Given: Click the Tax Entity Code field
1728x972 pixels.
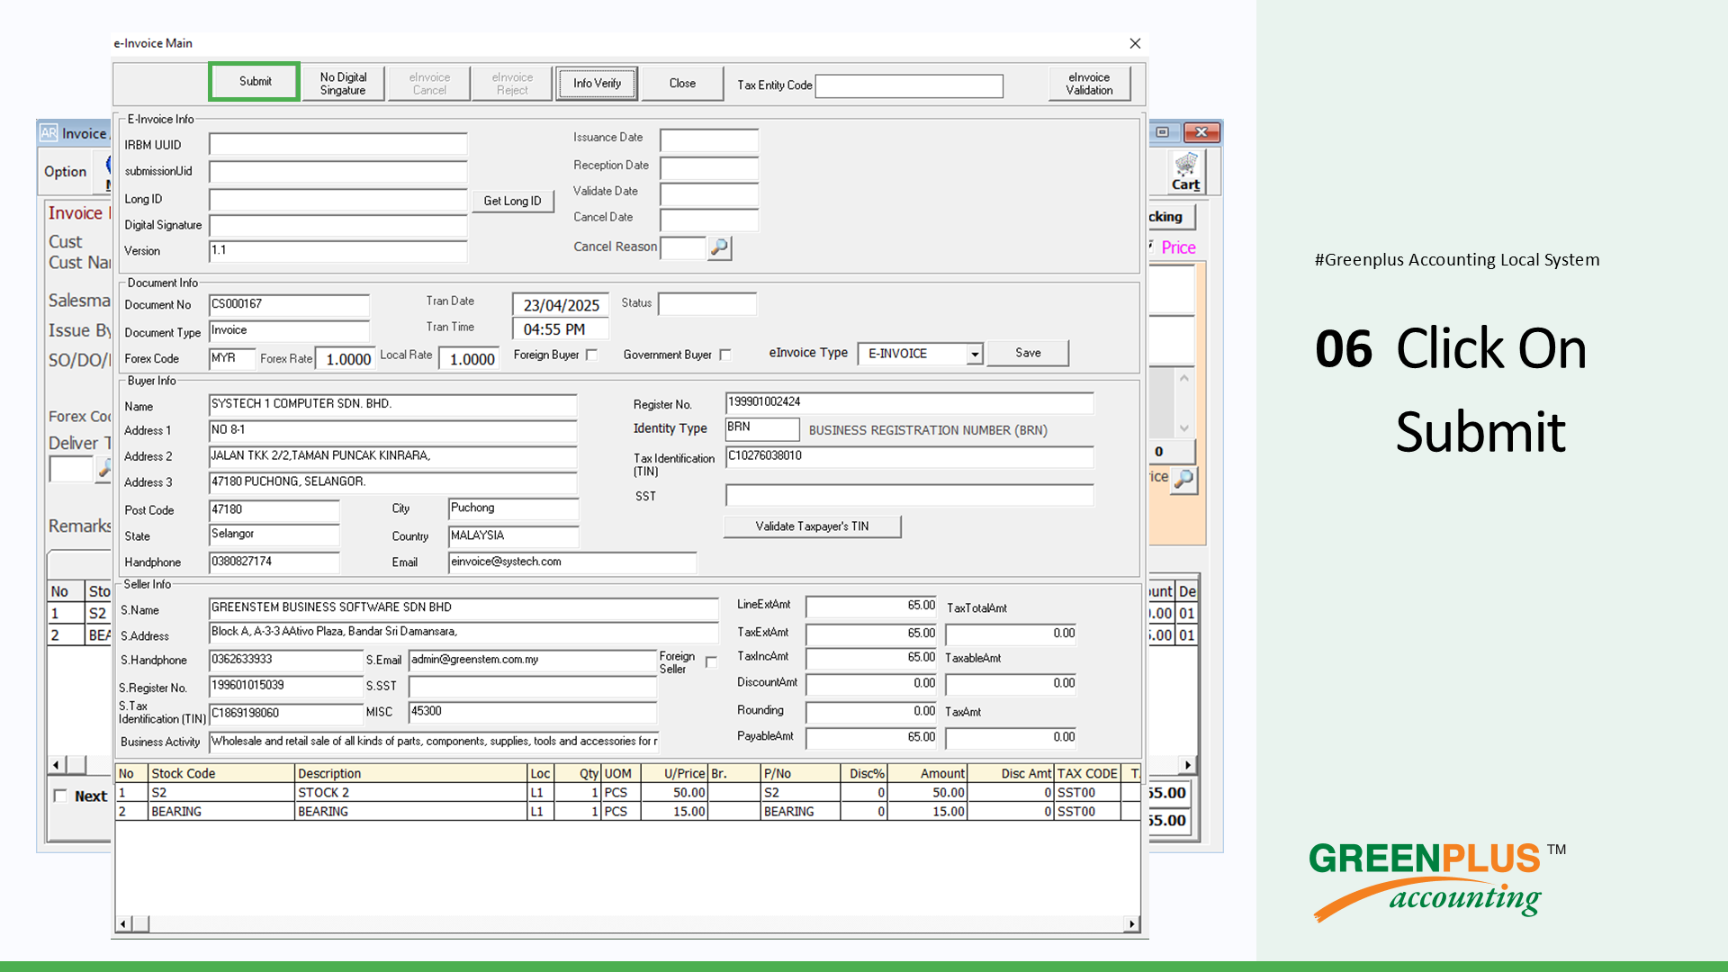Looking at the screenshot, I should click(909, 85).
